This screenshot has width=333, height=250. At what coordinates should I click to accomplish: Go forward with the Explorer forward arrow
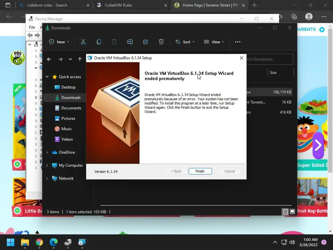(60, 59)
